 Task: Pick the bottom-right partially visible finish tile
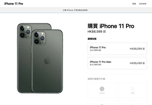click(132, 103)
